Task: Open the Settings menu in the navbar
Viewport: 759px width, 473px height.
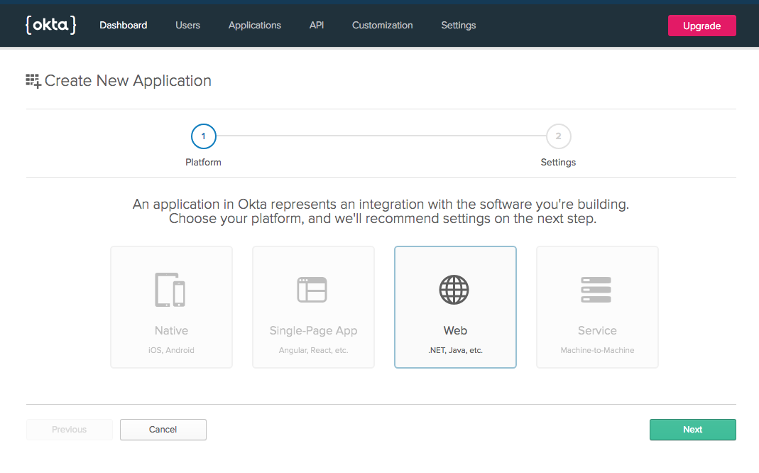Action: (459, 25)
